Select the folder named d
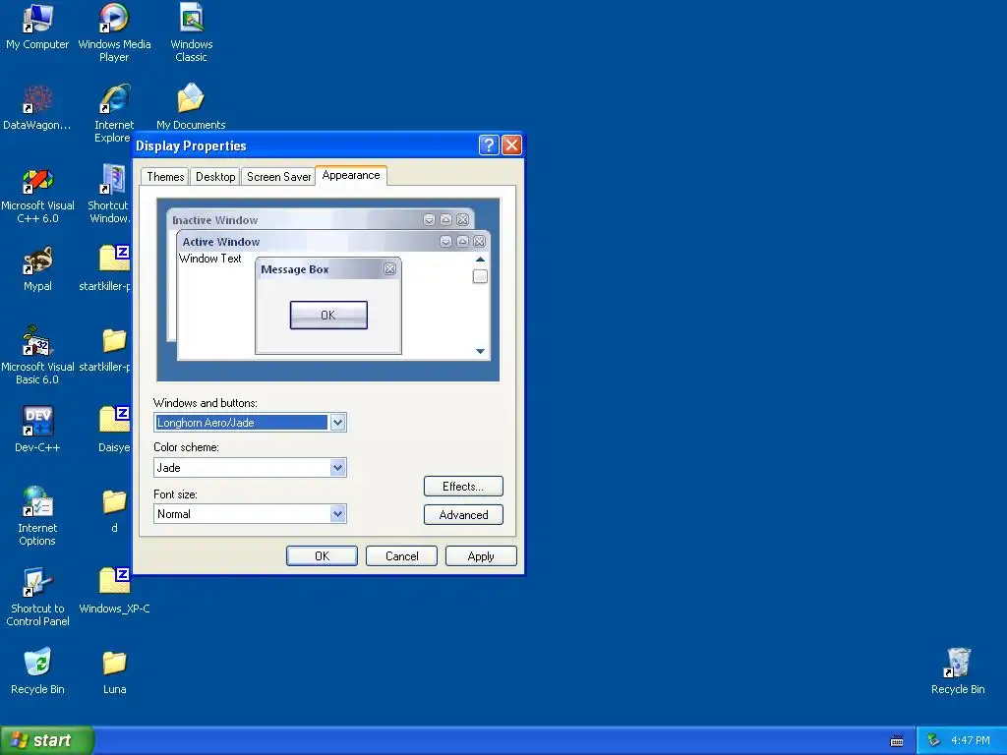 tap(114, 502)
